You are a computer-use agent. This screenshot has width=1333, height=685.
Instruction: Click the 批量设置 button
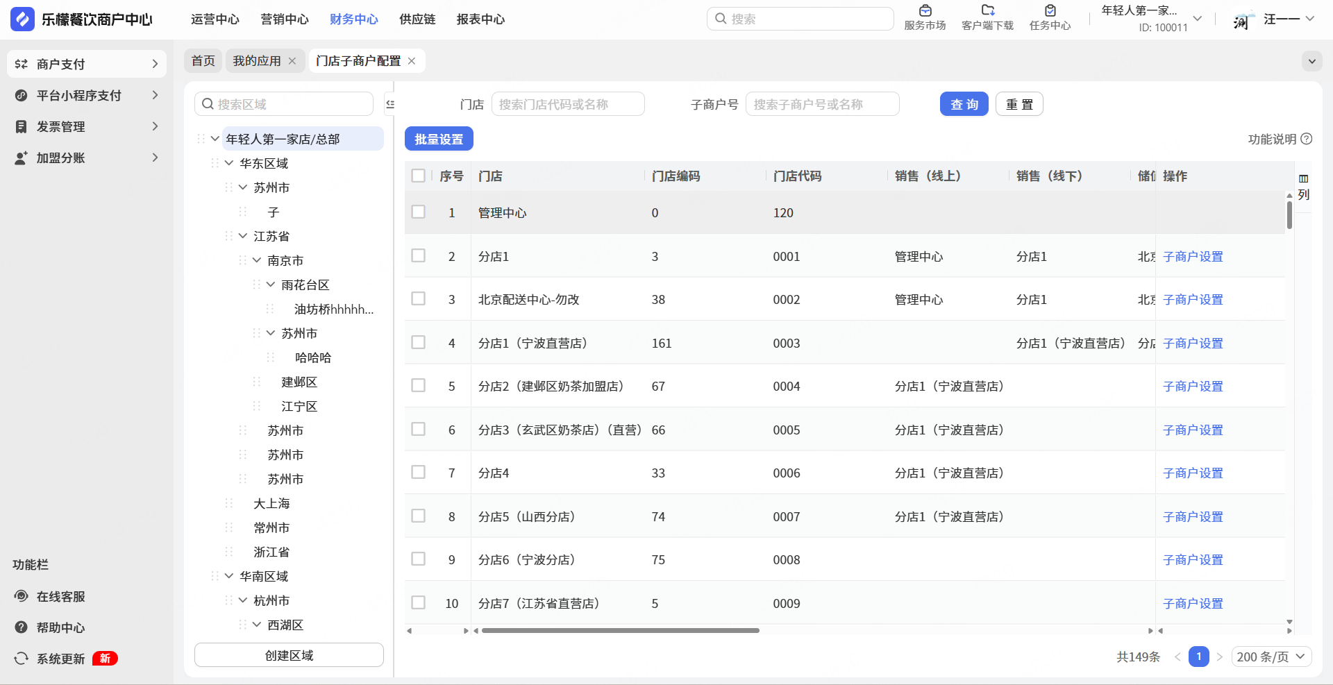click(x=439, y=139)
